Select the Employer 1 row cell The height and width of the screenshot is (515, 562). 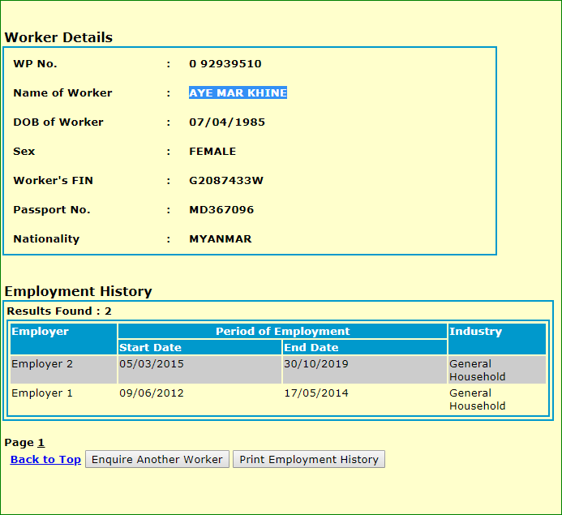42,393
